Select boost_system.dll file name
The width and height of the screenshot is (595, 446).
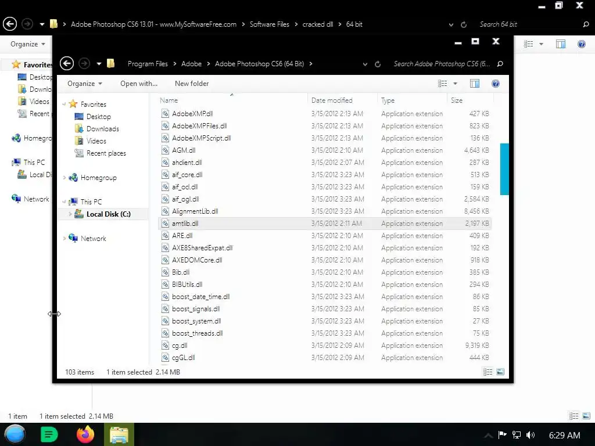[196, 321]
